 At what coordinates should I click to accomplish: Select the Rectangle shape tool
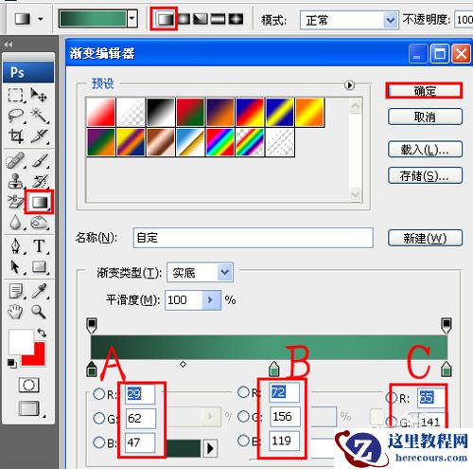pyautogui.click(x=39, y=267)
